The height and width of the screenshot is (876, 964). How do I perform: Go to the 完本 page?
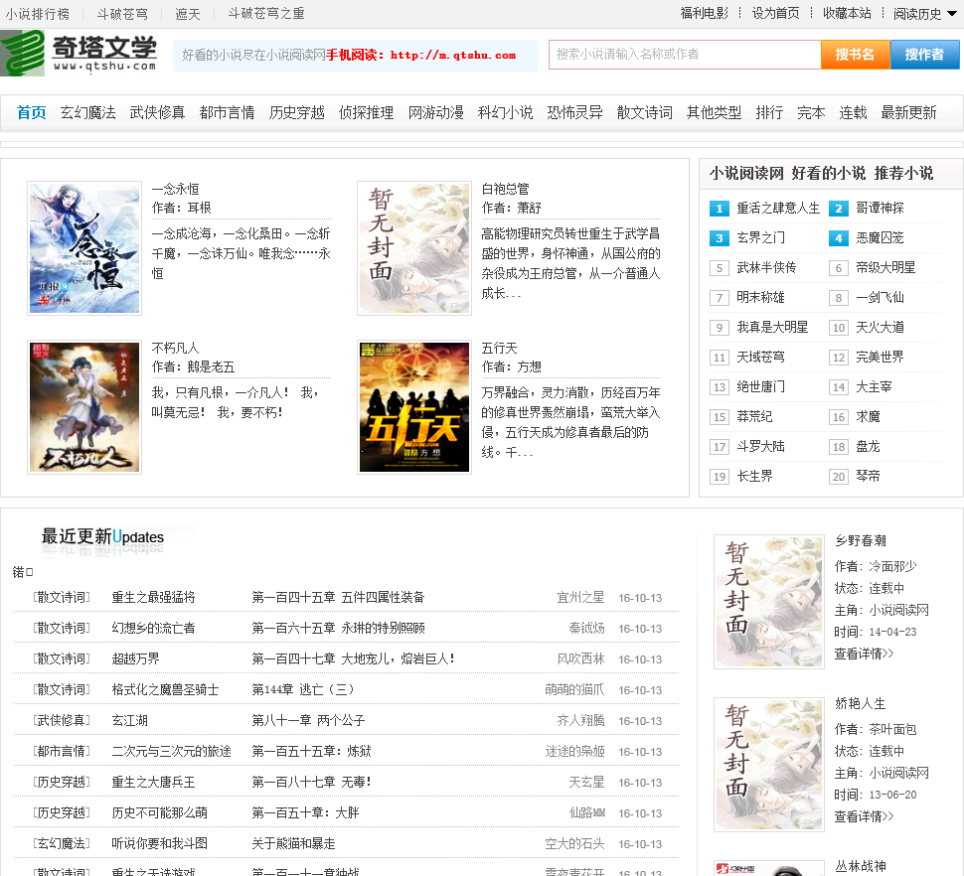pos(811,112)
